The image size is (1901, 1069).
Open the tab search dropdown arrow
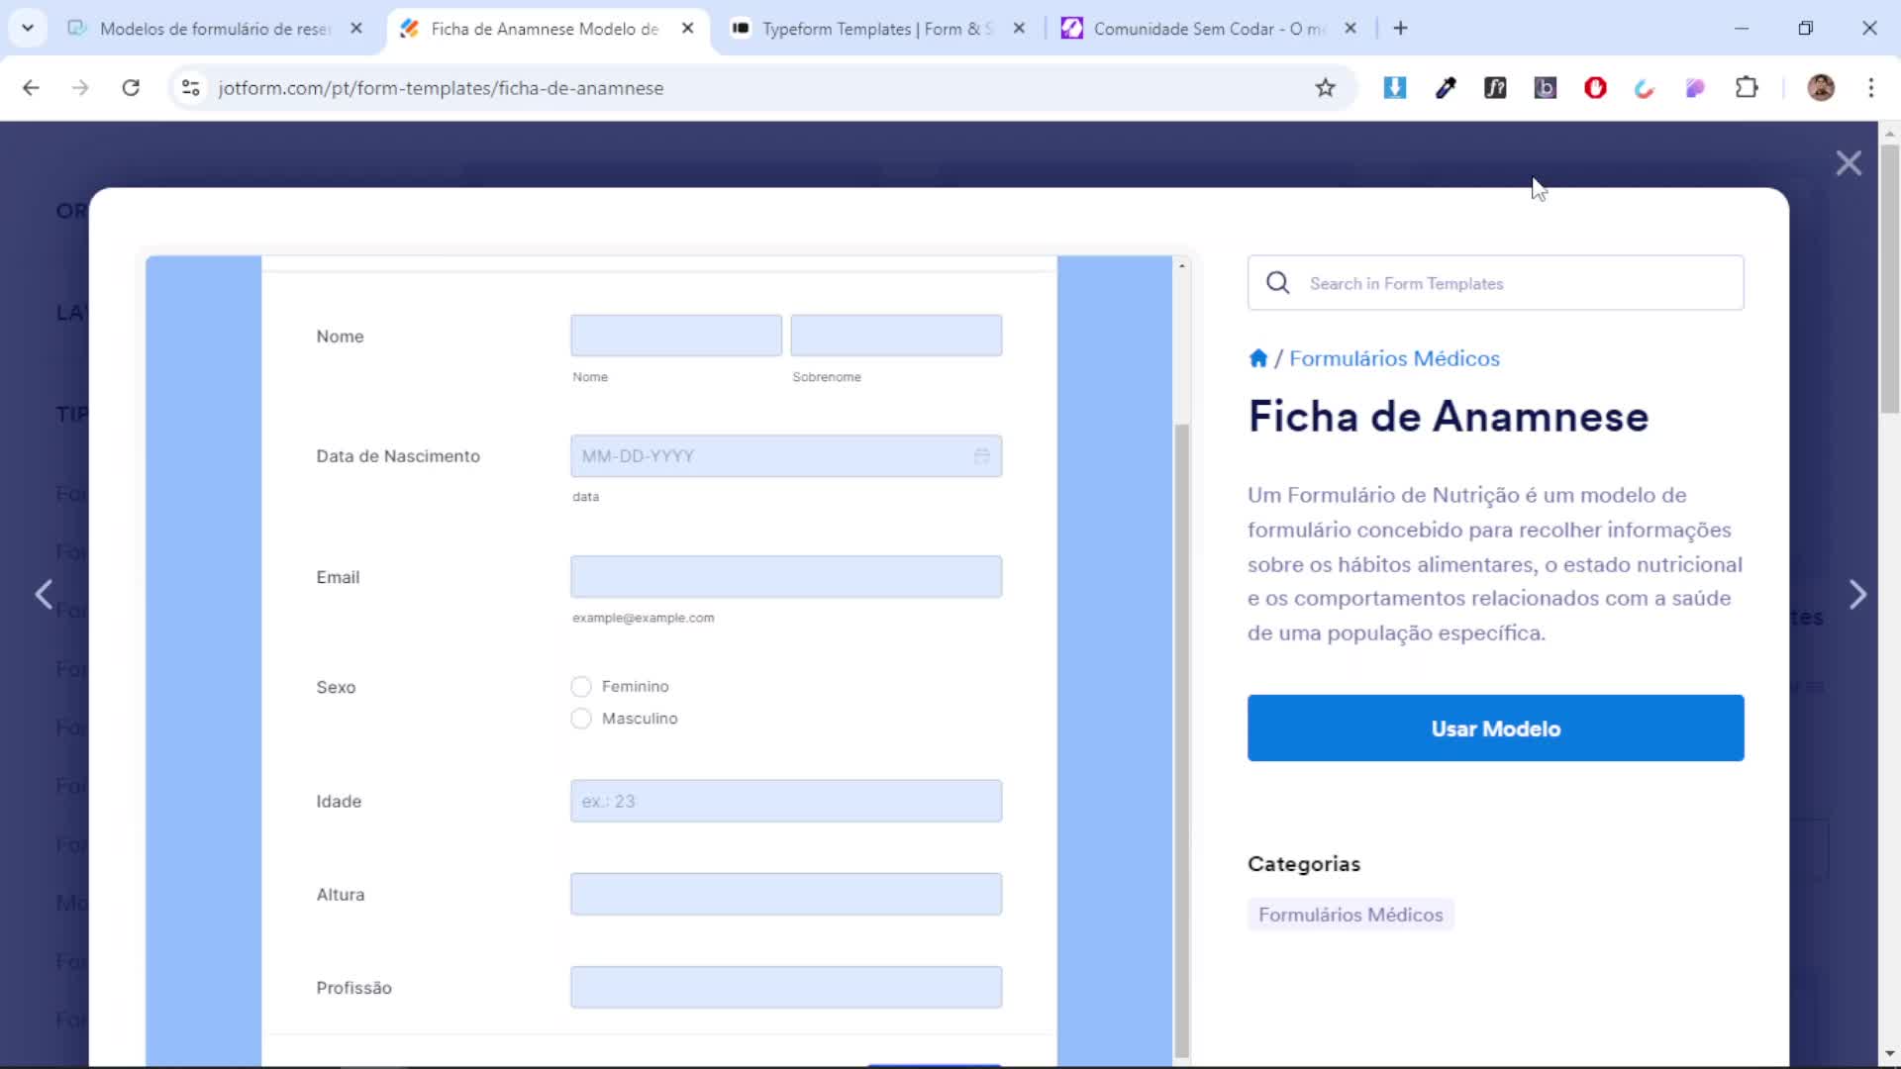click(x=28, y=27)
